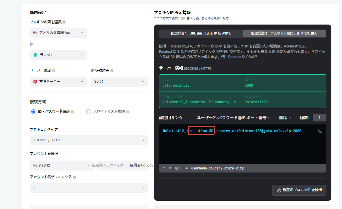Open the 順序 order dropdown
Viewport: 342px width, 209px height.
tap(285, 118)
